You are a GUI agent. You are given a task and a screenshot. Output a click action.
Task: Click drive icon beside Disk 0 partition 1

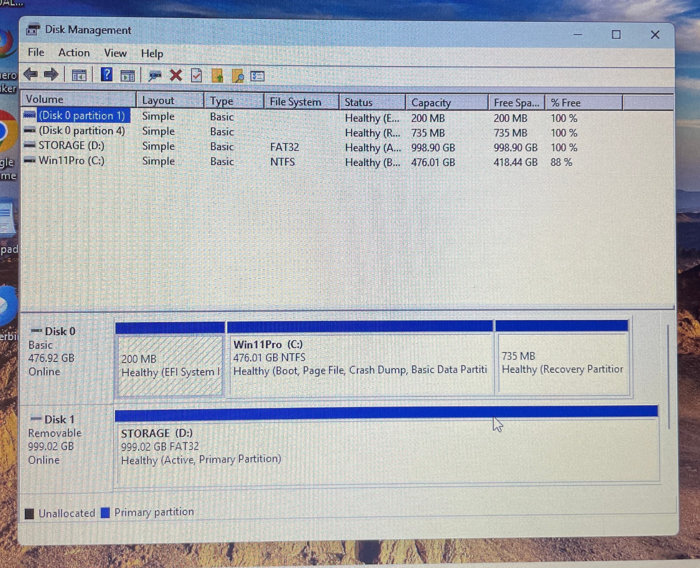(x=29, y=115)
